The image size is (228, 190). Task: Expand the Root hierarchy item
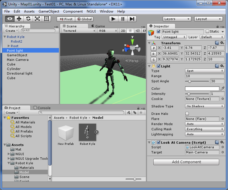pos(9,46)
